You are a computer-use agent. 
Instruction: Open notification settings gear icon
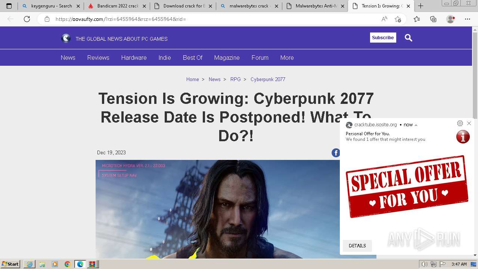[460, 123]
